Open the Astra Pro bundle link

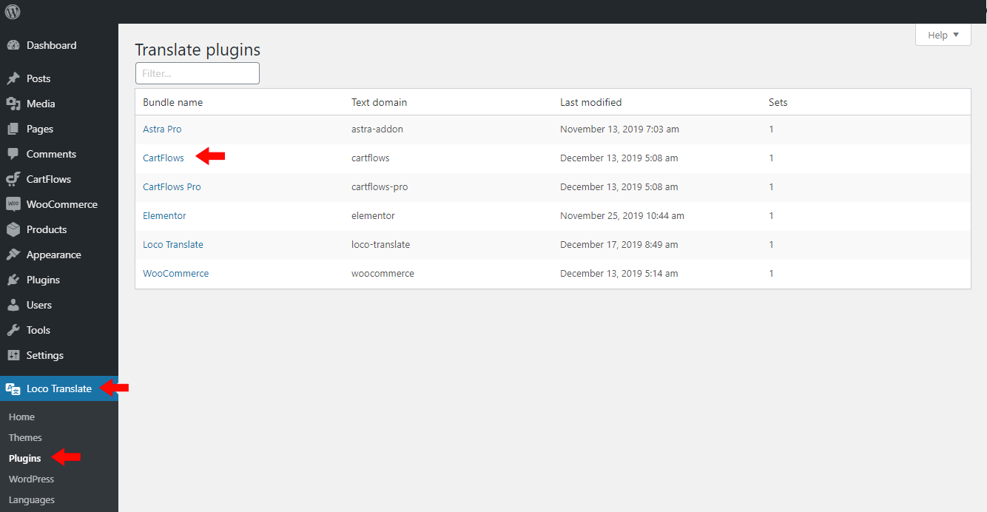coord(162,129)
